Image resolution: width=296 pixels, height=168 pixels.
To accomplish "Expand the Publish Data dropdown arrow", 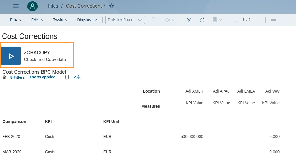I will point(140,20).
